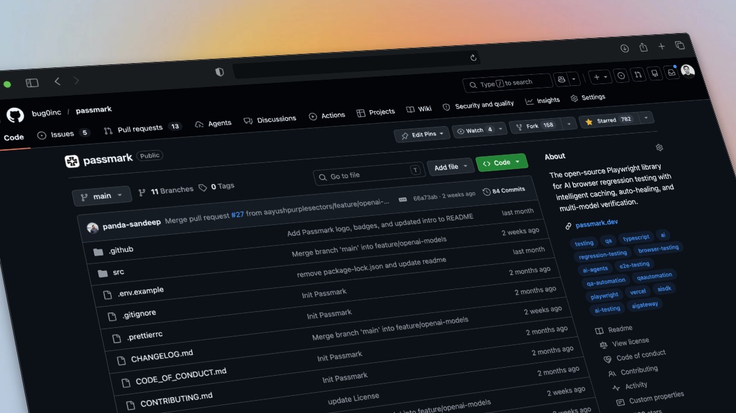The height and width of the screenshot is (413, 736).
Task: Open CONTRIBUTING.md file
Action: (x=177, y=400)
